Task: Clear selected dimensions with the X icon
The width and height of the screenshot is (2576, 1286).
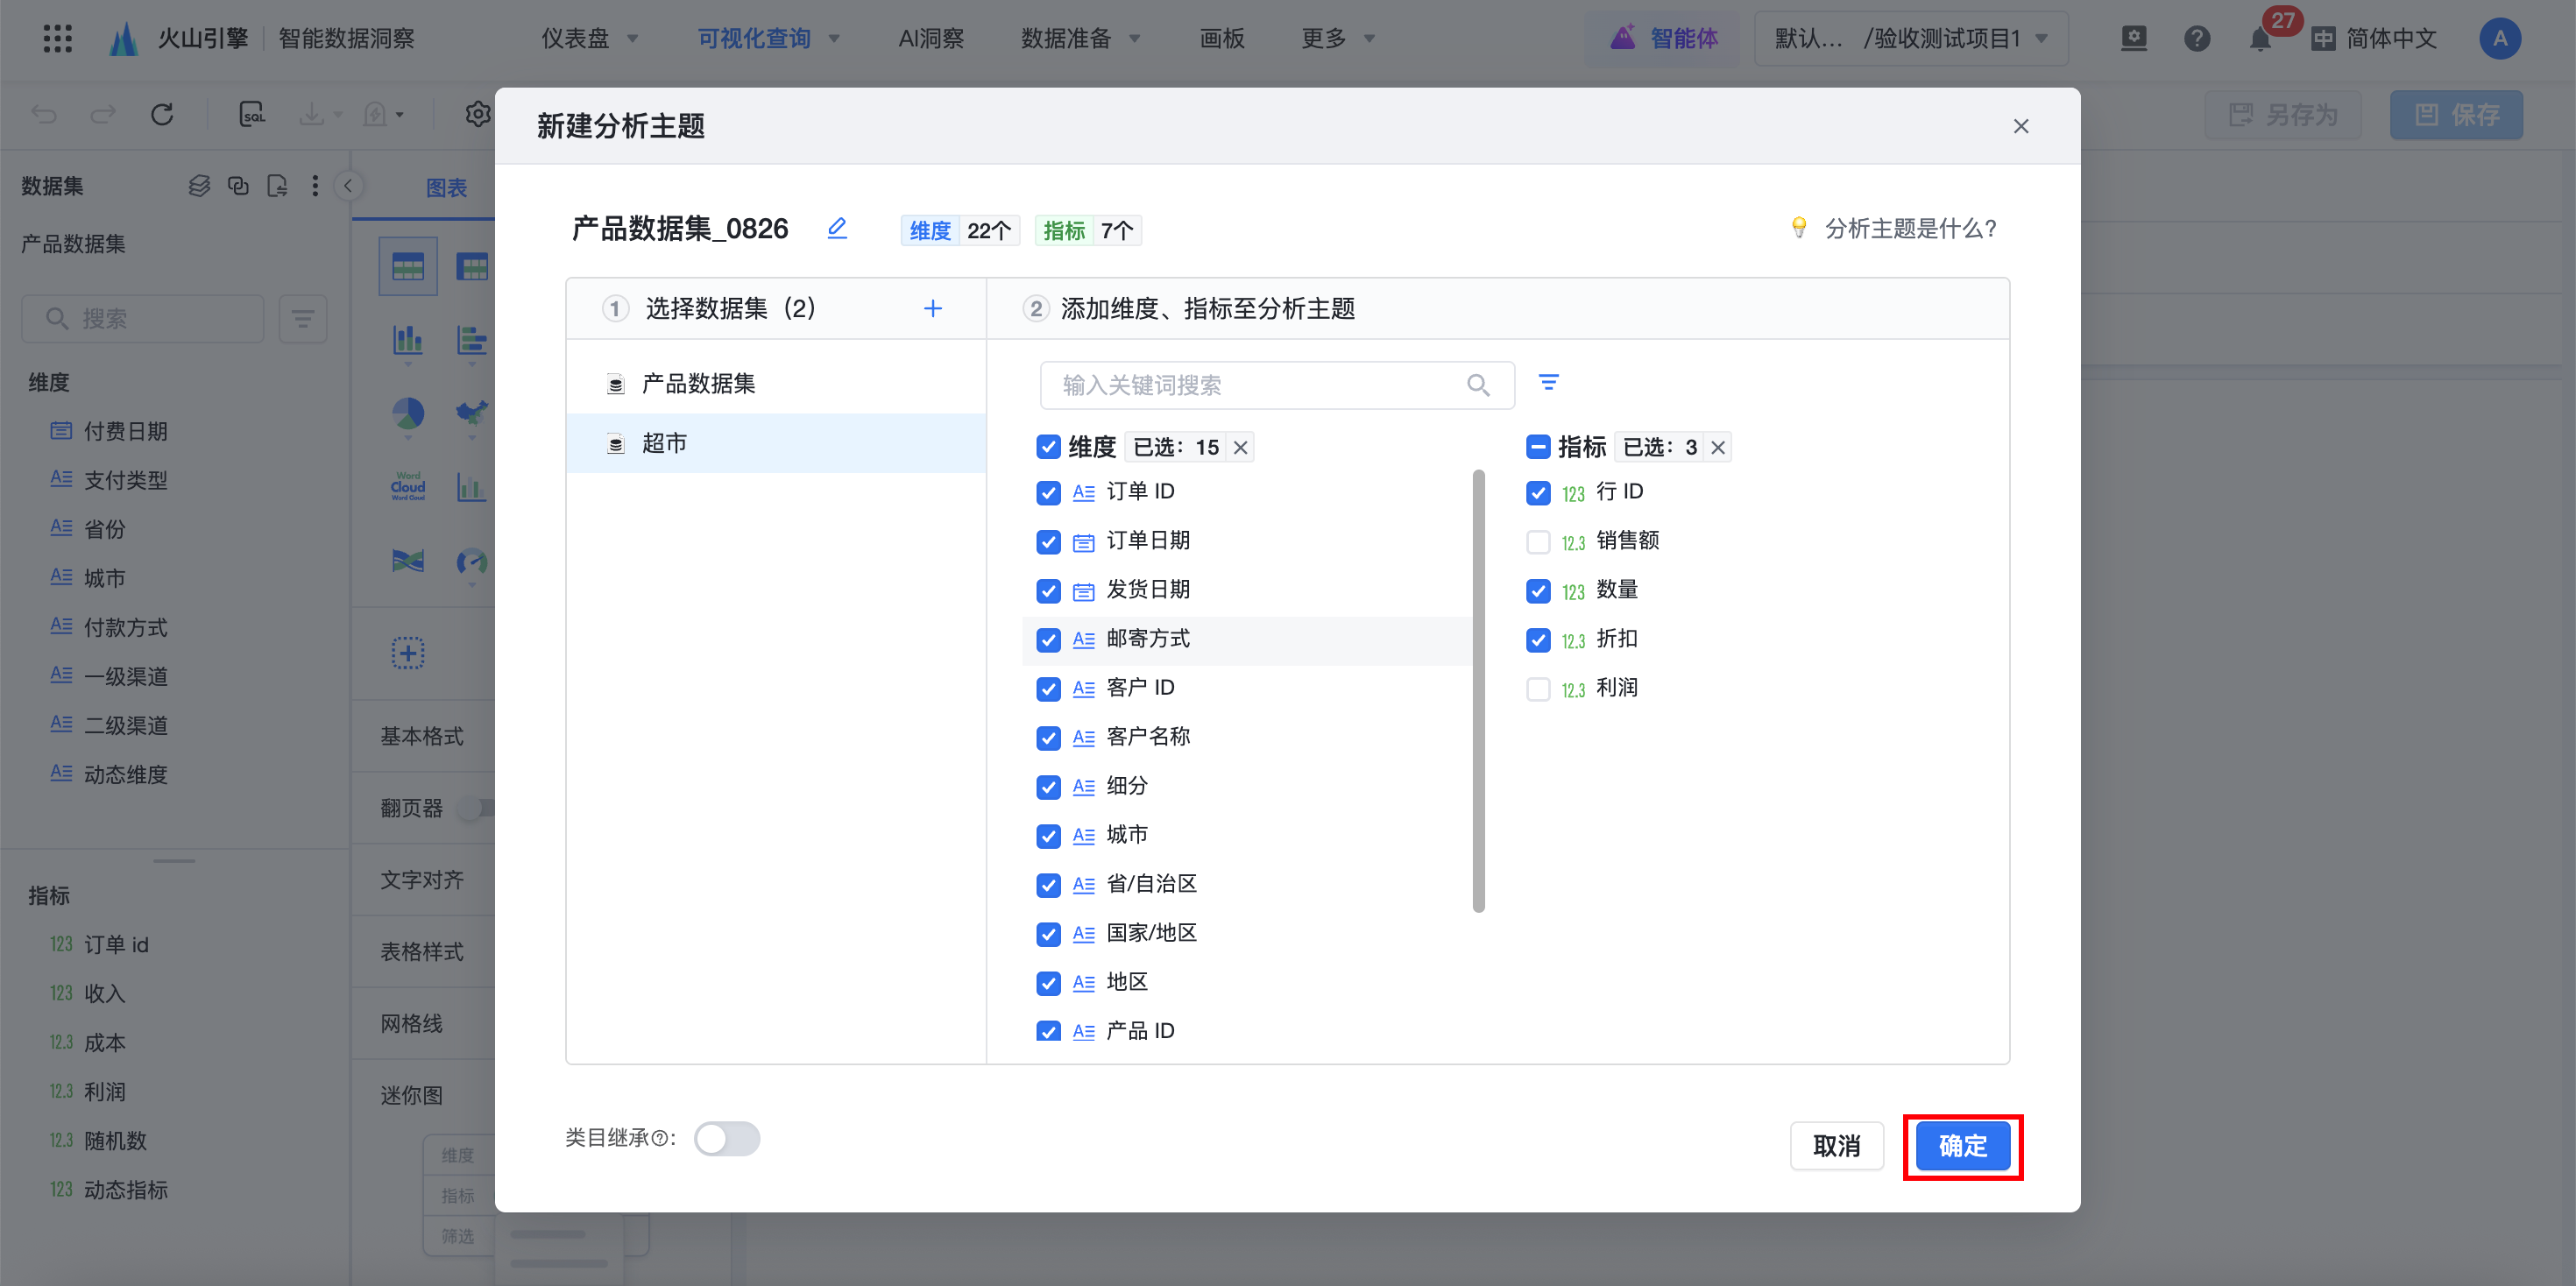Action: click(x=1240, y=447)
